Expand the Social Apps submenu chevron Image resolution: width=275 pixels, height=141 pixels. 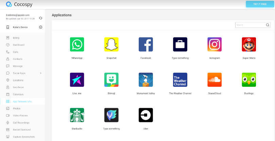[x=41, y=73]
